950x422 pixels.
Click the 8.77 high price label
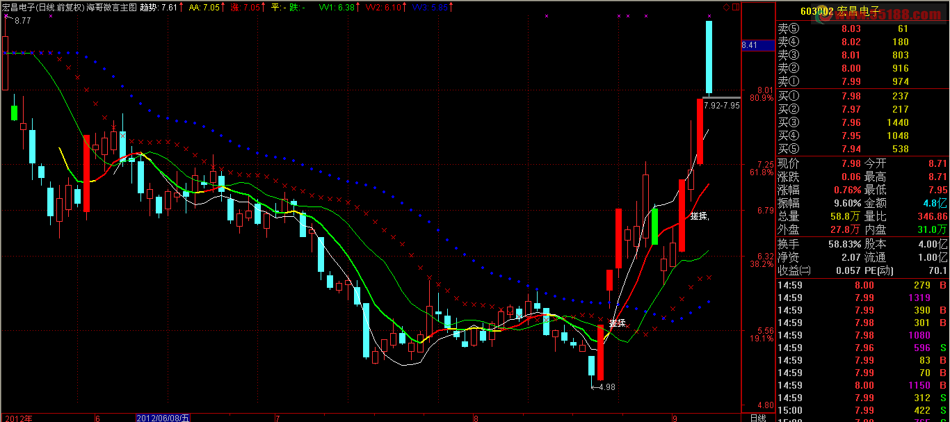point(22,21)
